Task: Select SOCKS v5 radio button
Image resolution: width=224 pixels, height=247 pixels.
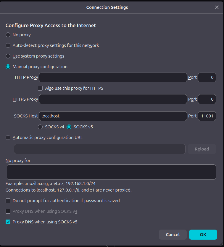Action: point(69,127)
